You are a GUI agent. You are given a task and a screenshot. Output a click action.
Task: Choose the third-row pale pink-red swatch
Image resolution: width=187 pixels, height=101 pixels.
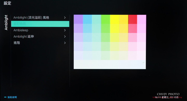coord(133,37)
